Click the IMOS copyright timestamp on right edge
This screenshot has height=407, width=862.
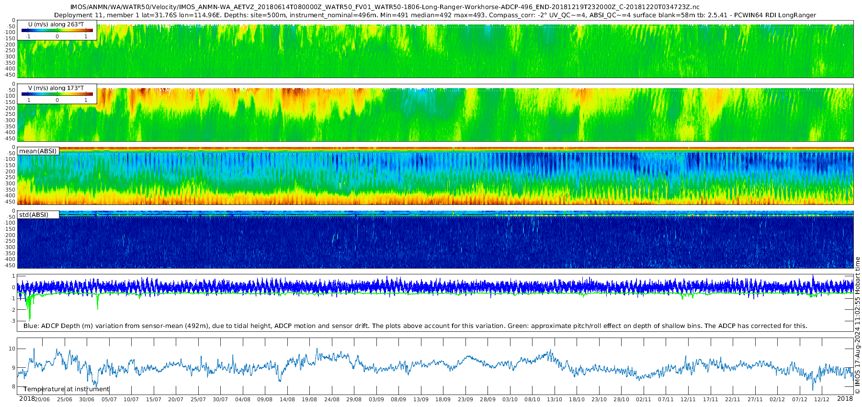click(858, 326)
